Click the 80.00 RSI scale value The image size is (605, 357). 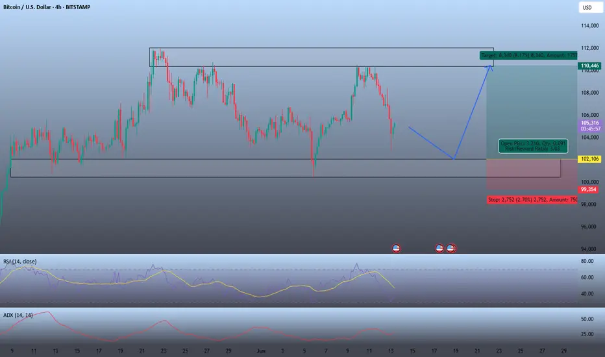click(x=587, y=262)
